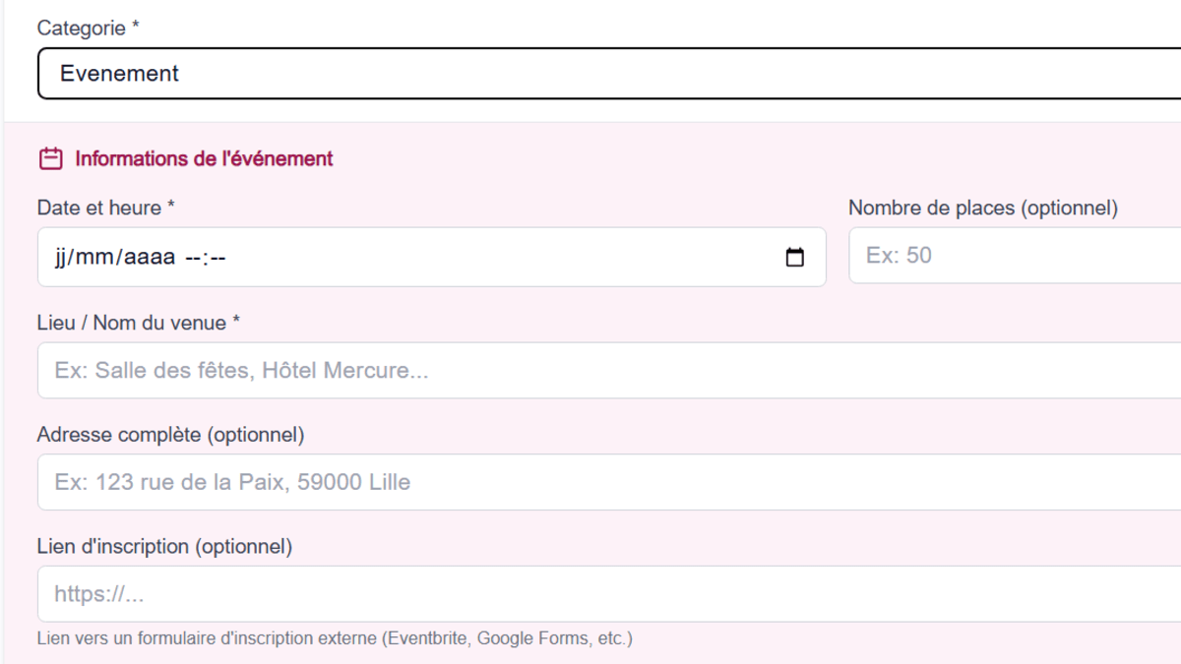Click the "Categorie *" label
1181x664 pixels.
click(88, 29)
